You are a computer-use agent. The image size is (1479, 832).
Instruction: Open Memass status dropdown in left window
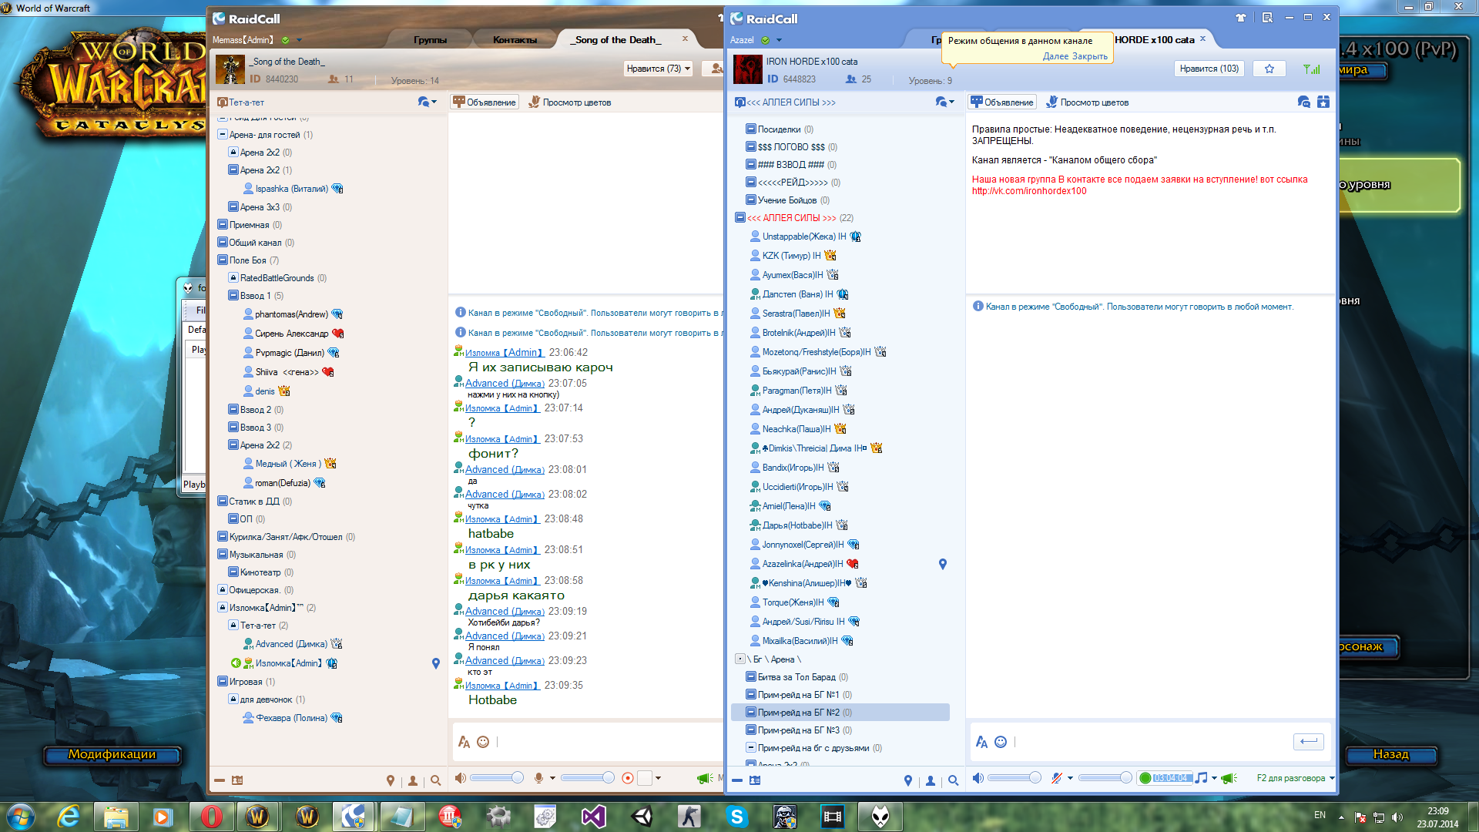pyautogui.click(x=299, y=40)
